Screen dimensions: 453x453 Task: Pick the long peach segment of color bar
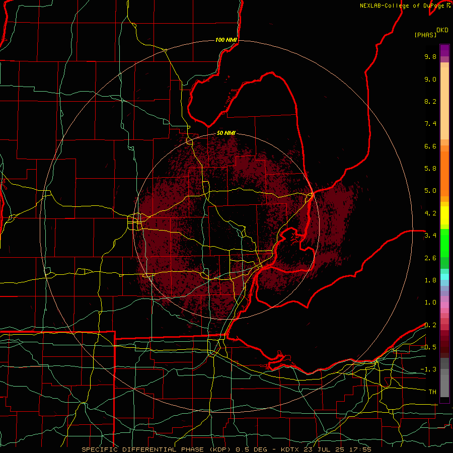[x=444, y=103]
